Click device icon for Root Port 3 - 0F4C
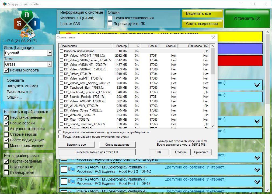Screen dimensions: 272x194 coord(71,170)
